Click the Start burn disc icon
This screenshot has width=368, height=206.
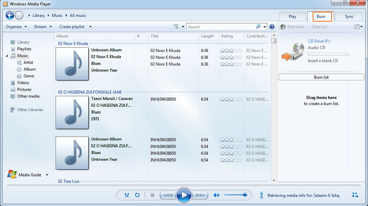coord(283,26)
